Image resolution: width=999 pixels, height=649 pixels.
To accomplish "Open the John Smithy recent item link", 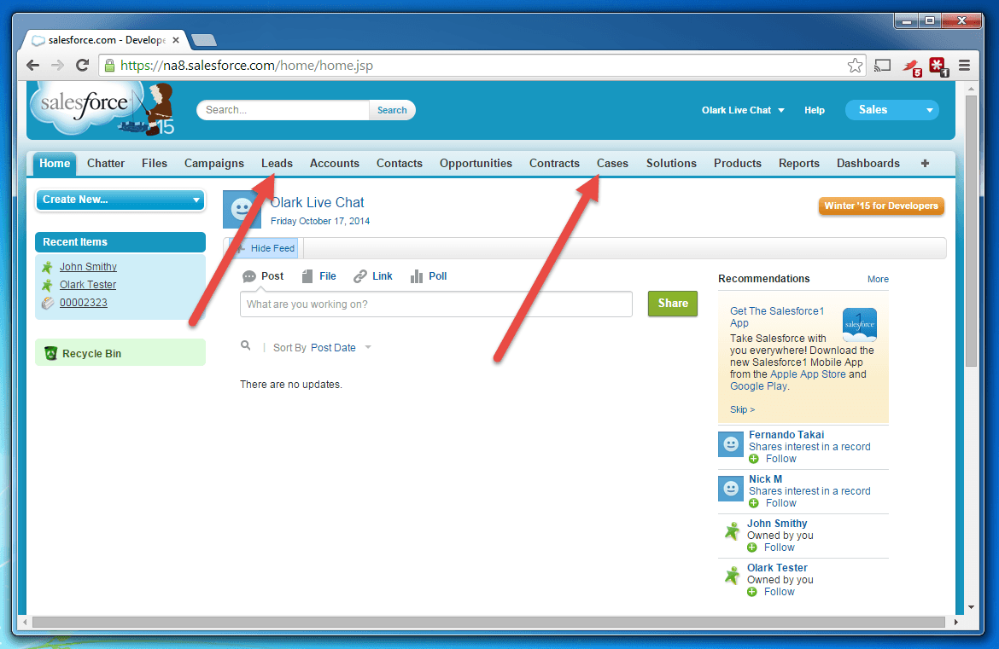I will tap(88, 267).
